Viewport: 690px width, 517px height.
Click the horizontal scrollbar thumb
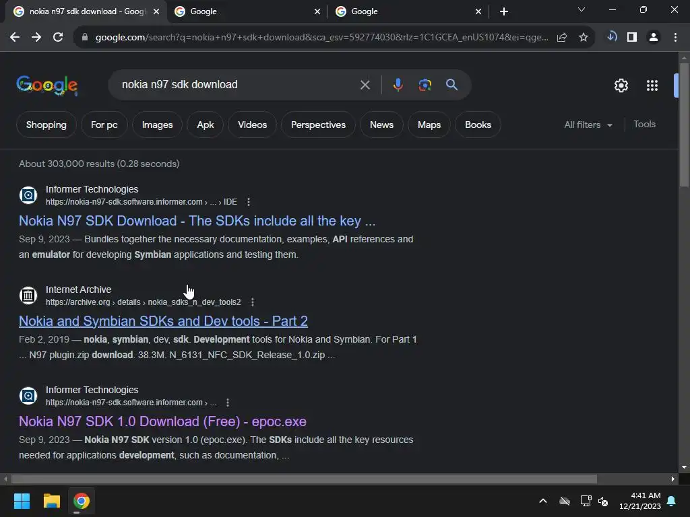[304, 479]
